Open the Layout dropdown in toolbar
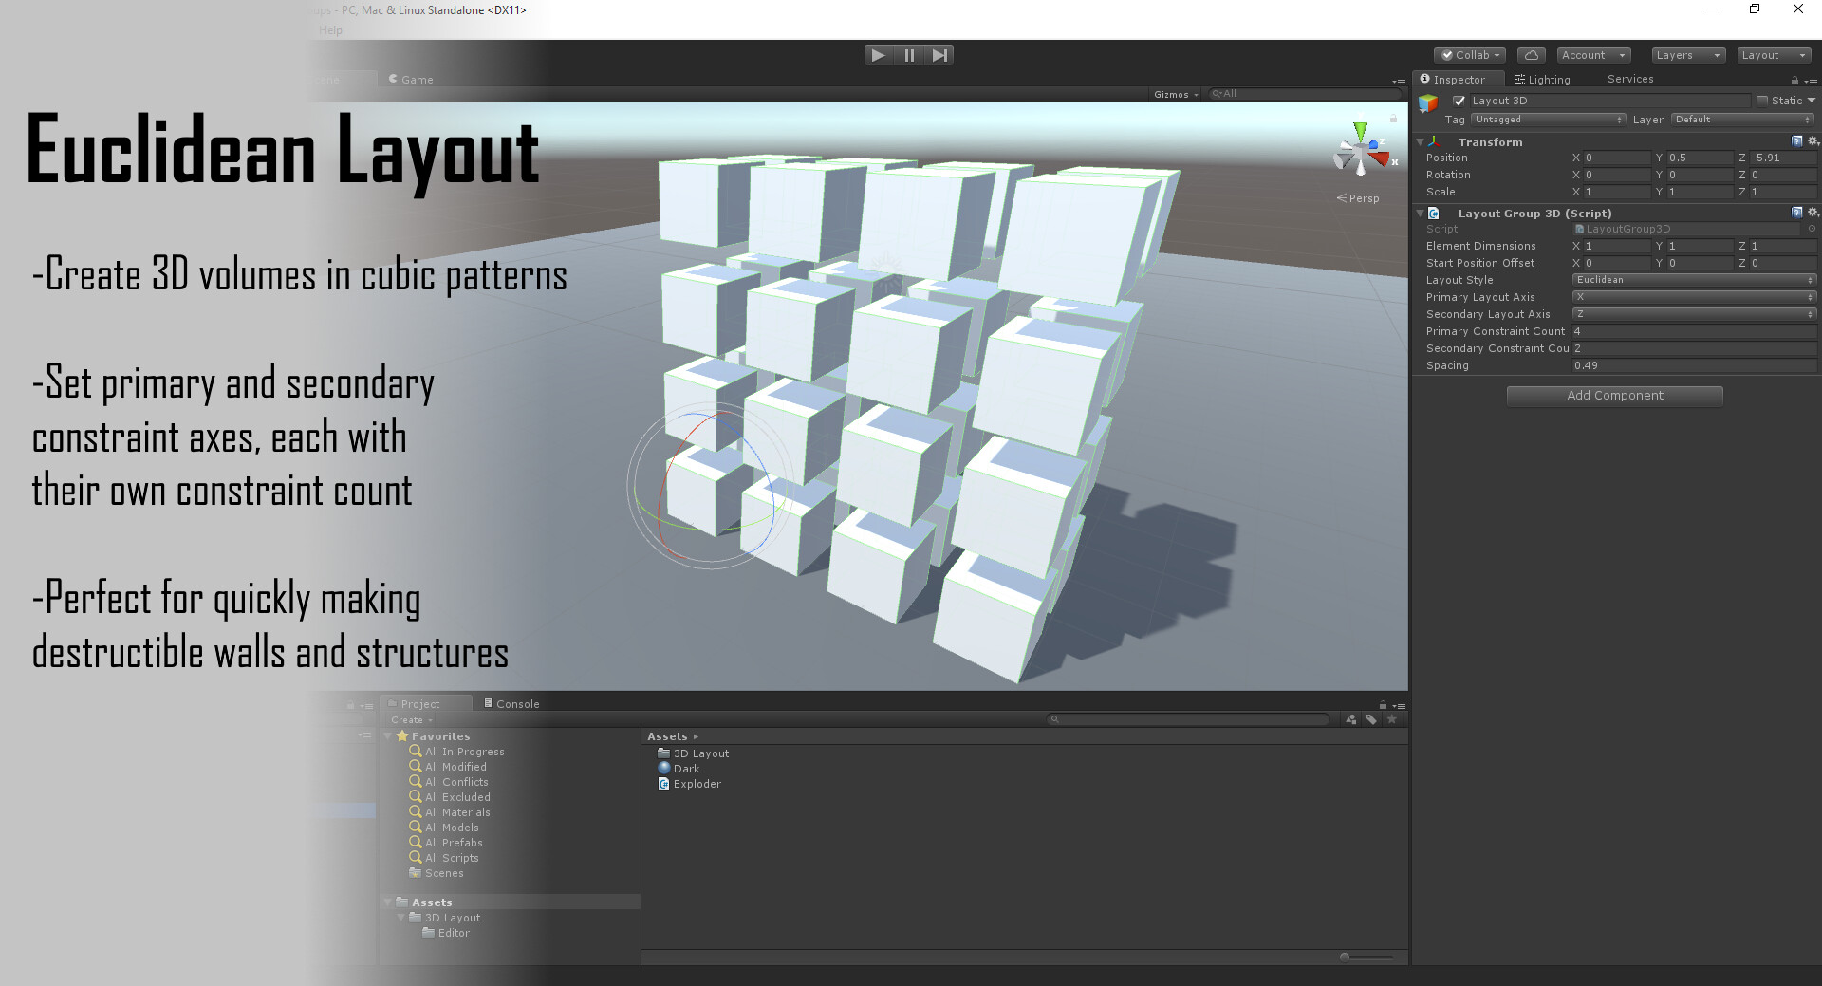The height and width of the screenshot is (986, 1822). pyautogui.click(x=1774, y=55)
